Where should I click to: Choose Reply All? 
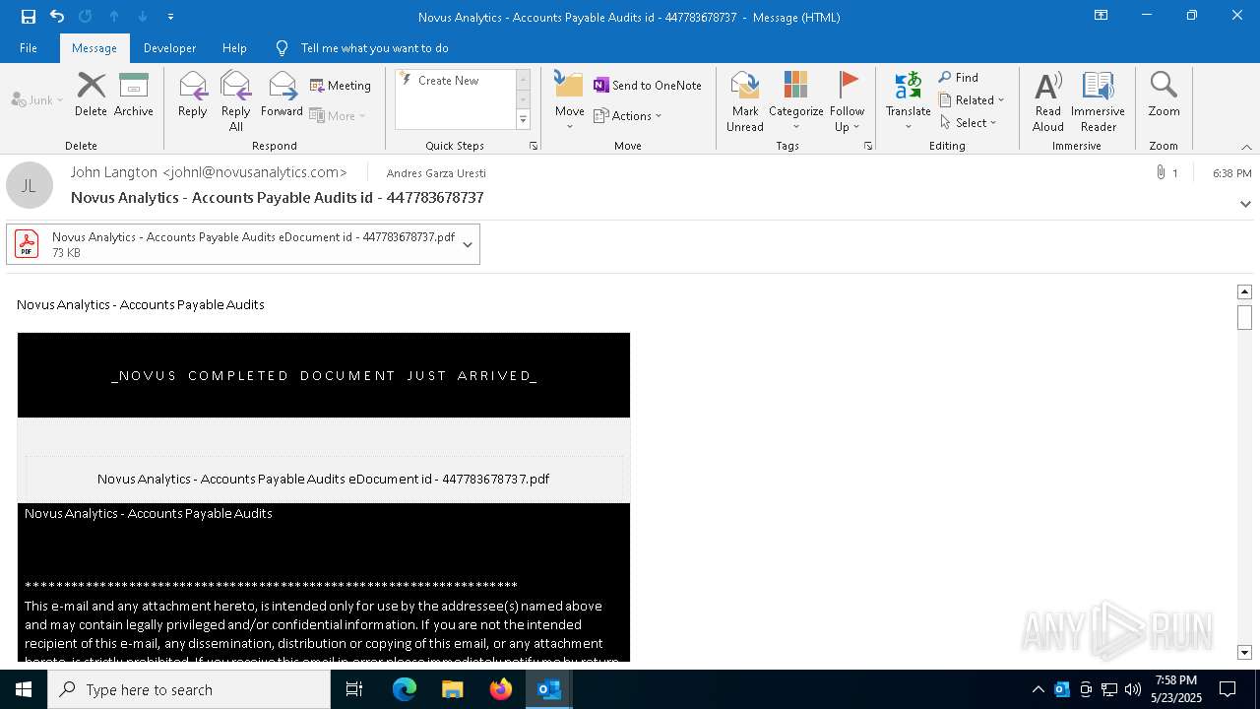236,100
